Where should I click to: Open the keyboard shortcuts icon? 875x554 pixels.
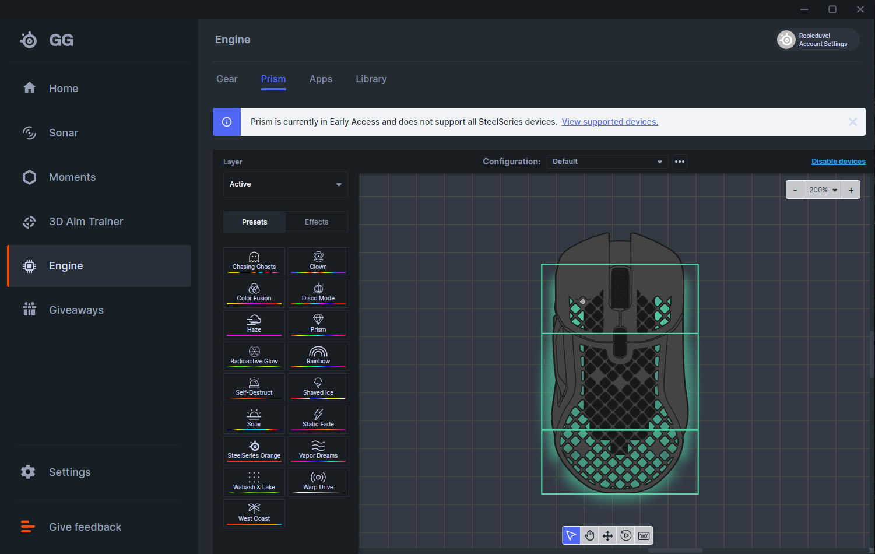[x=644, y=535]
